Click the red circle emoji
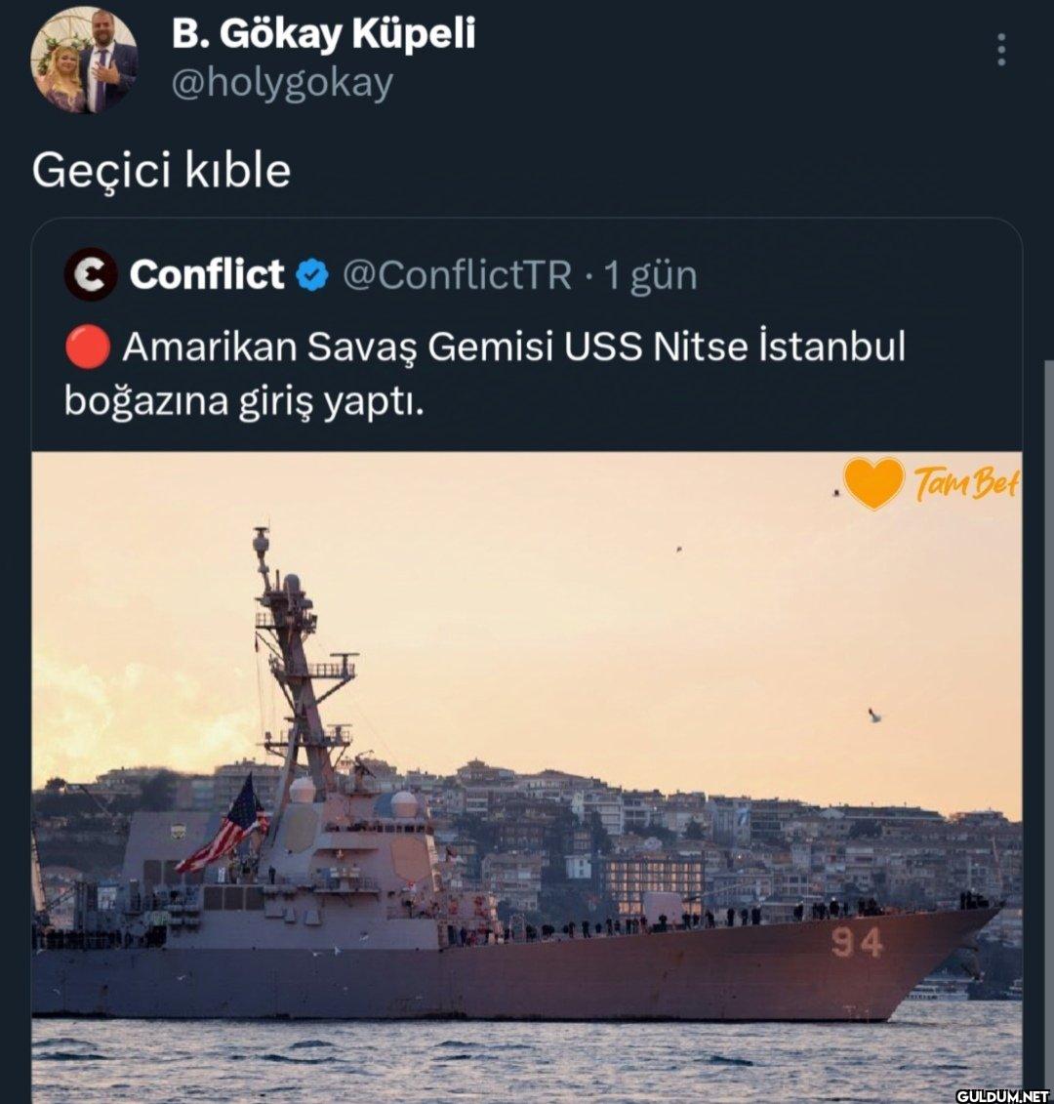 [x=87, y=348]
